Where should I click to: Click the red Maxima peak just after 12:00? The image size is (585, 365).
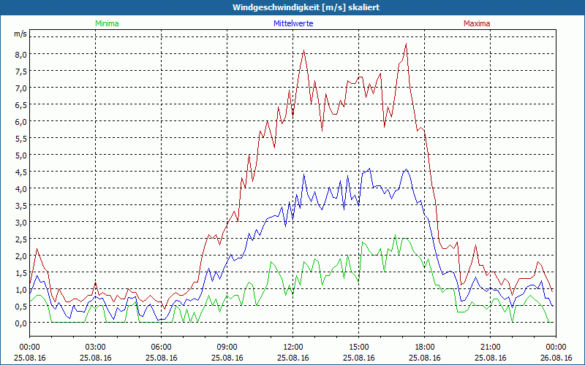tap(303, 50)
